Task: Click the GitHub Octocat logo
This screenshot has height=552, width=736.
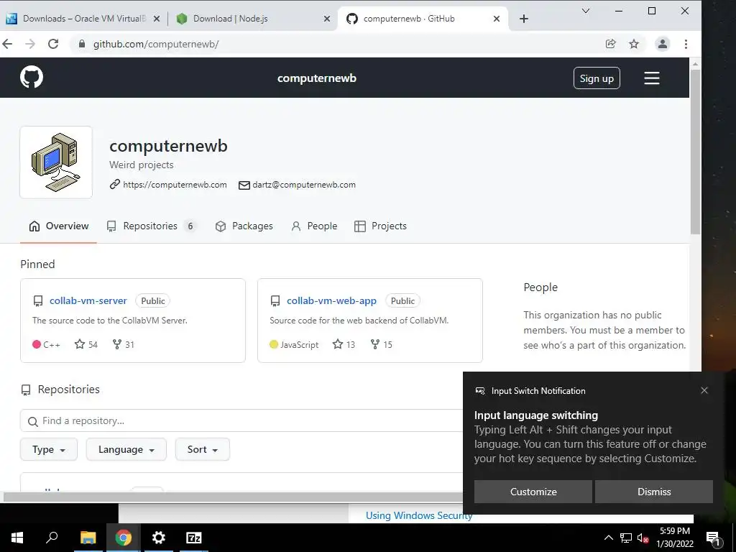Action: click(32, 77)
